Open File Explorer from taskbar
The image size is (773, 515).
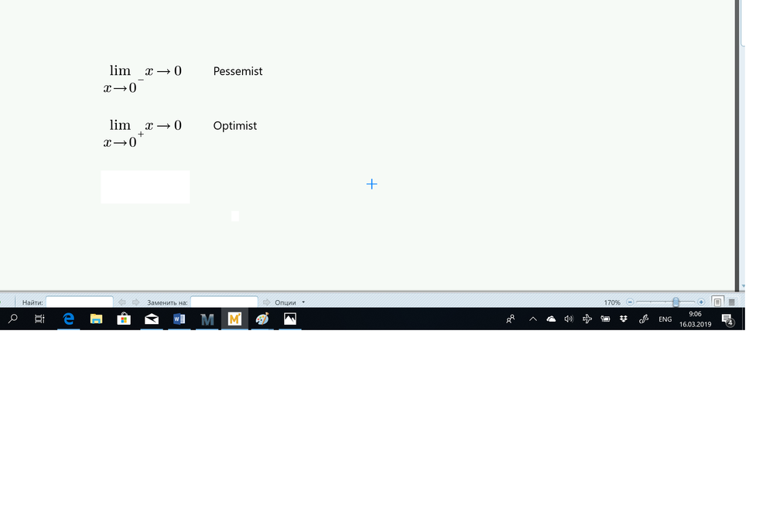click(x=96, y=319)
